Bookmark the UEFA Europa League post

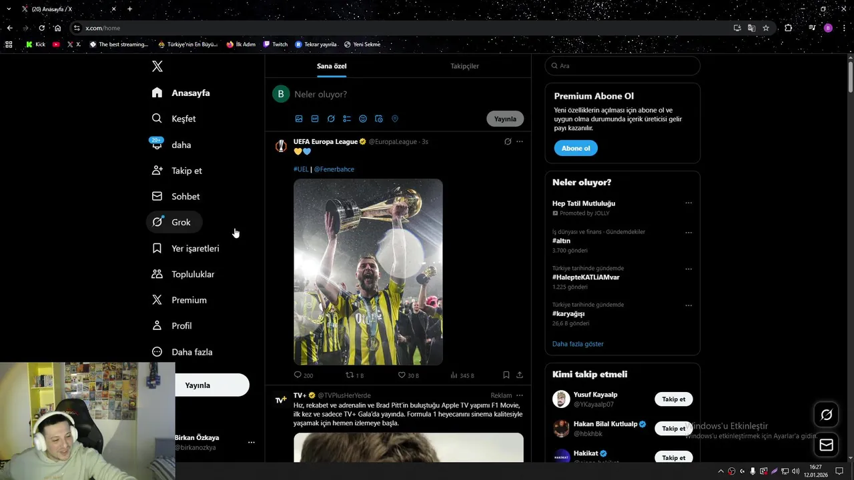click(x=506, y=375)
